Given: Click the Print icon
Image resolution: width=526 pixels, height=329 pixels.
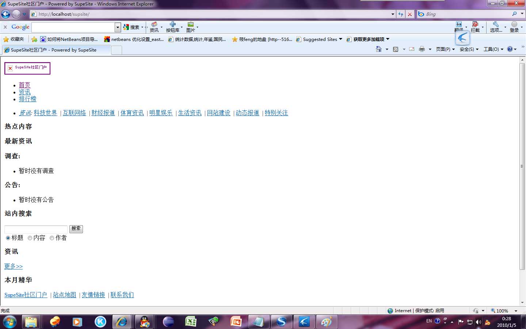Looking at the screenshot, I should point(422,49).
